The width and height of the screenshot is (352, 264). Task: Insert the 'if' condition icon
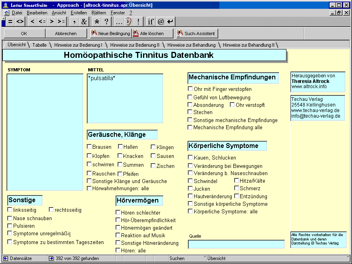151,22
